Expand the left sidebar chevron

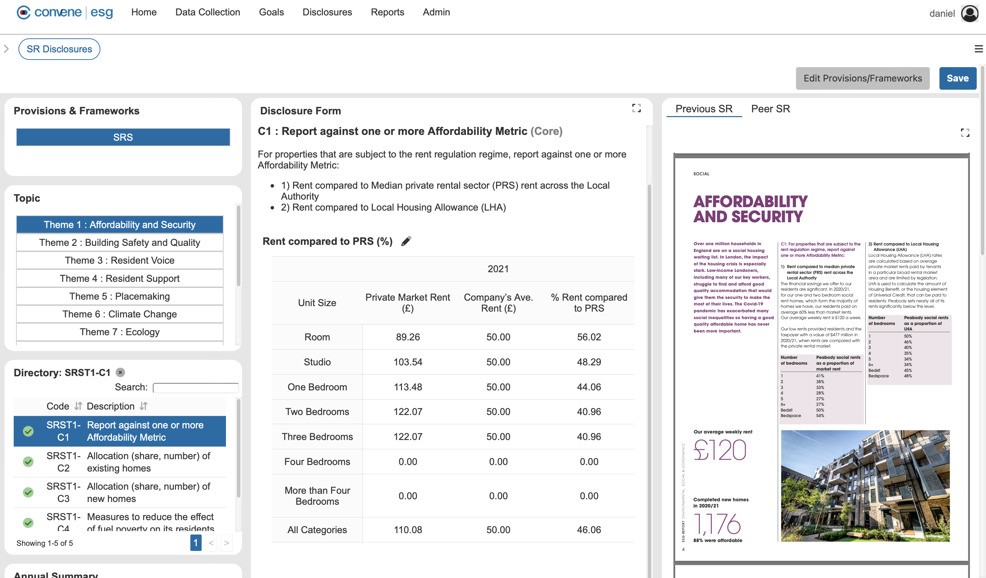pos(6,49)
